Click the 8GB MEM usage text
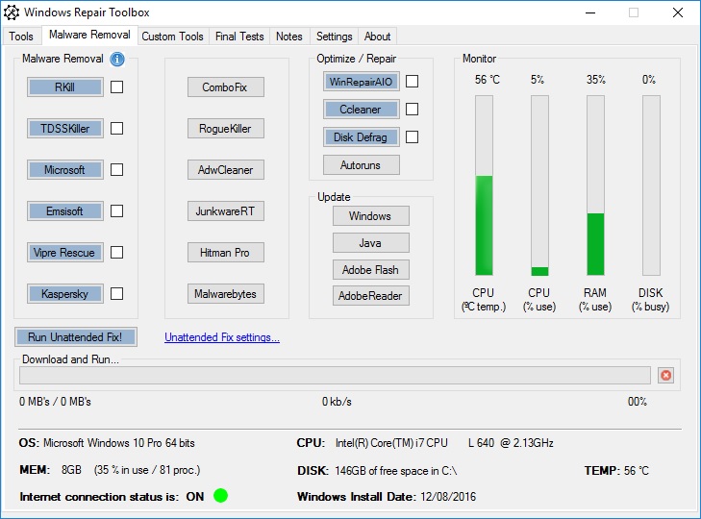This screenshot has width=701, height=519. tap(110, 470)
